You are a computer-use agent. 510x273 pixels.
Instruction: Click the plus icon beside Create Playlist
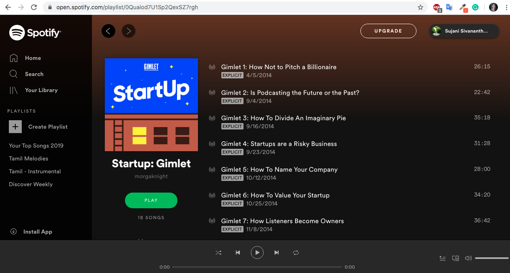(x=15, y=127)
